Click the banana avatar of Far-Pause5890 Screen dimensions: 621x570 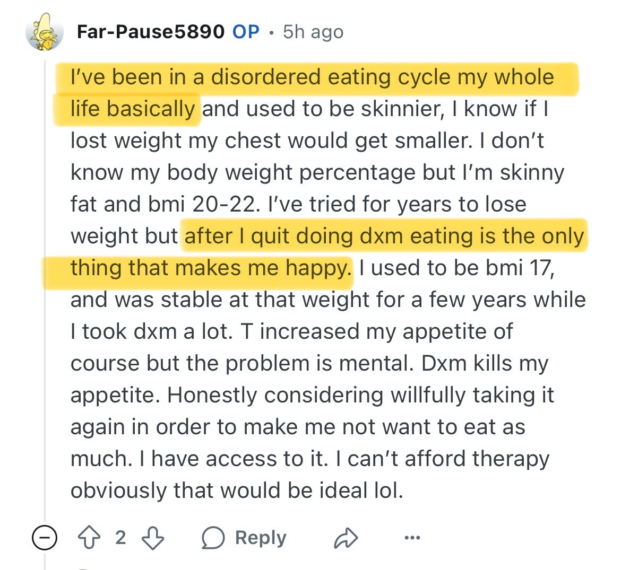[45, 32]
